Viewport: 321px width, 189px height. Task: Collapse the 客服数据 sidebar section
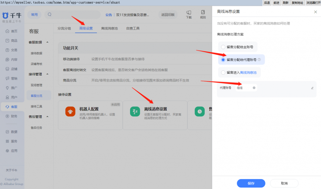point(48,42)
